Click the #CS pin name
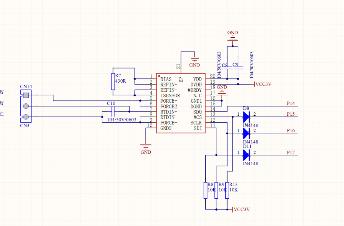344x226 pixels. point(198,117)
